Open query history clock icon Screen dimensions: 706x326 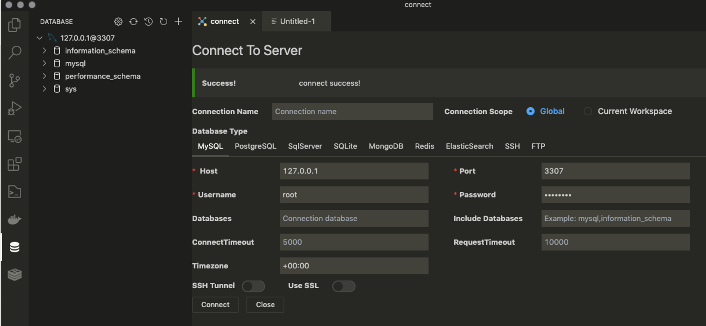(x=148, y=21)
